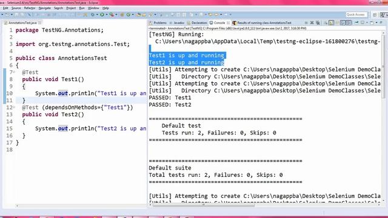Click the Run Last Tool icon with red toolbox

click(x=112, y=15)
